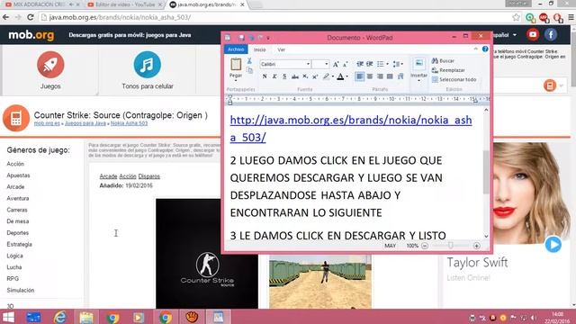Image resolution: width=576 pixels, height=324 pixels.
Task: Click the Paragraph settings icon
Action: coord(400,76)
